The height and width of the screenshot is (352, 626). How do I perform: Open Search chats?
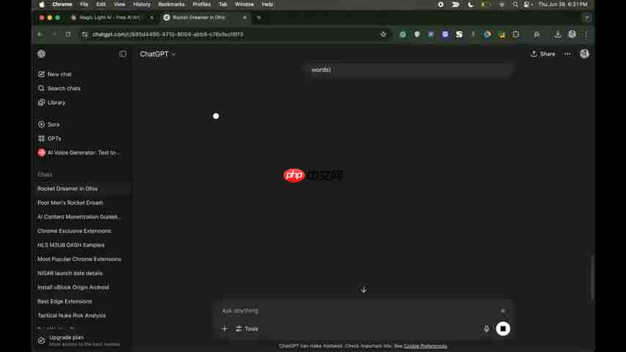[59, 88]
